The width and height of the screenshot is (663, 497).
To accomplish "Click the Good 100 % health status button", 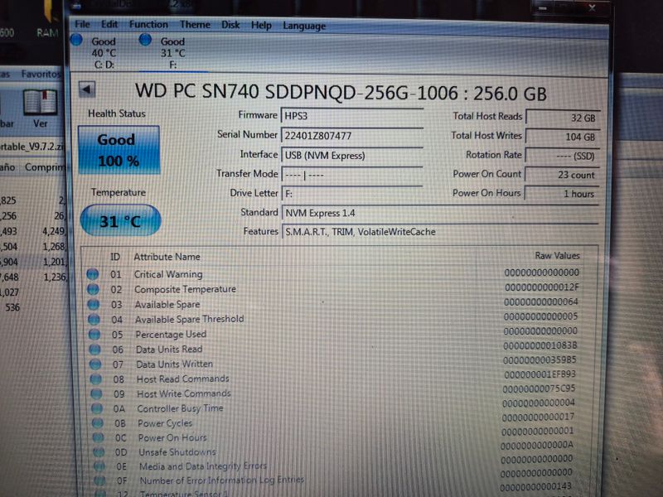I will click(119, 150).
